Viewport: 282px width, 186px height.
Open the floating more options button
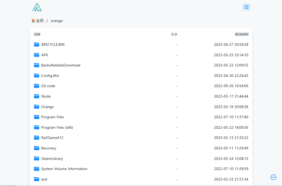pyautogui.click(x=273, y=177)
